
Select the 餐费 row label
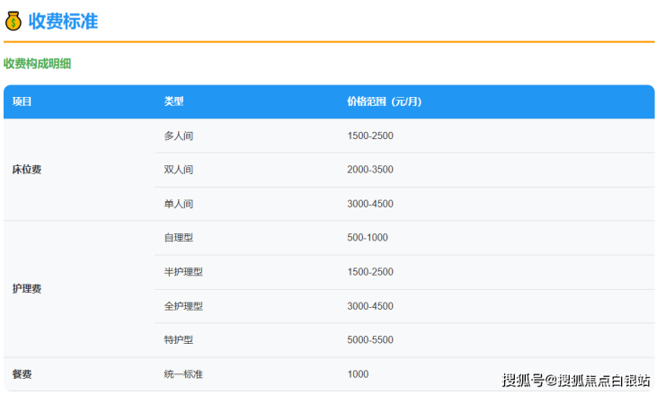point(22,374)
